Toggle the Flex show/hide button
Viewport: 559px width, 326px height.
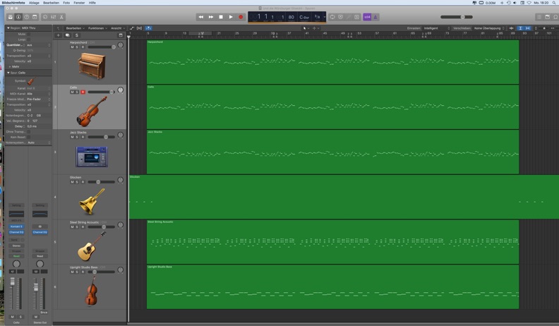[x=139, y=28]
